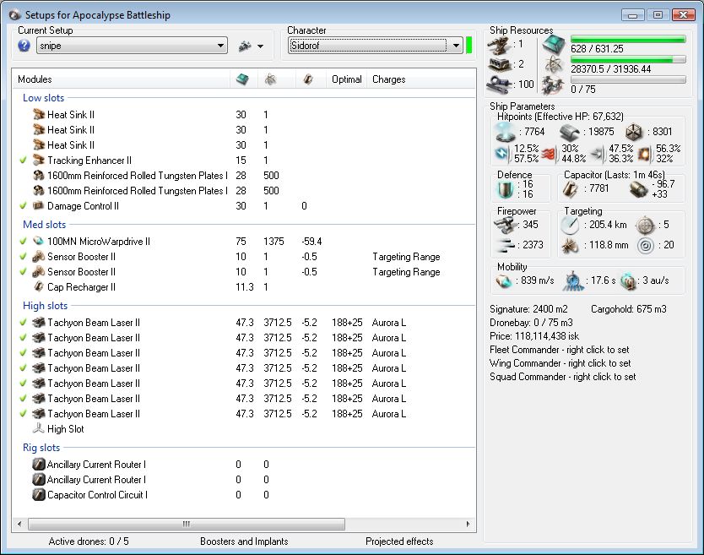Click the fourth Tachyon Beam Laser II icon
The image size is (704, 555).
coord(39,368)
